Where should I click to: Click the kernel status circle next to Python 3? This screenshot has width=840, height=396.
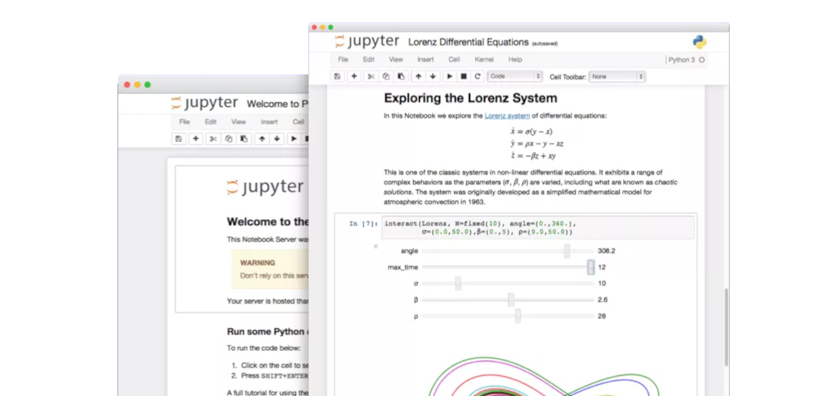click(702, 60)
